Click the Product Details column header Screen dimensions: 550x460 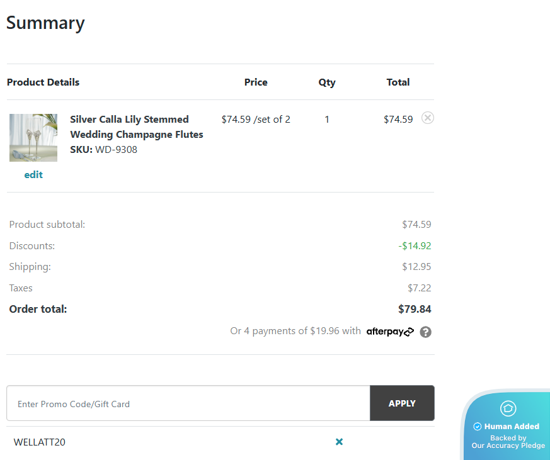click(x=43, y=82)
